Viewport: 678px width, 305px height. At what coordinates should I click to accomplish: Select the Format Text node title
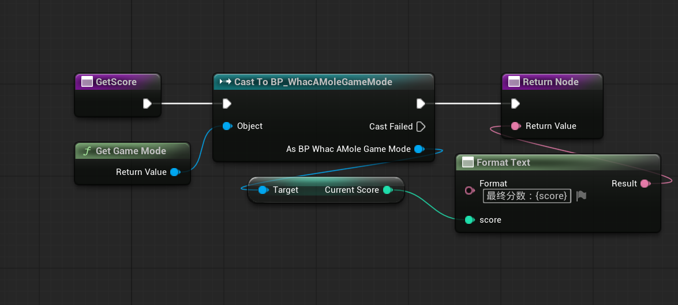(x=503, y=162)
